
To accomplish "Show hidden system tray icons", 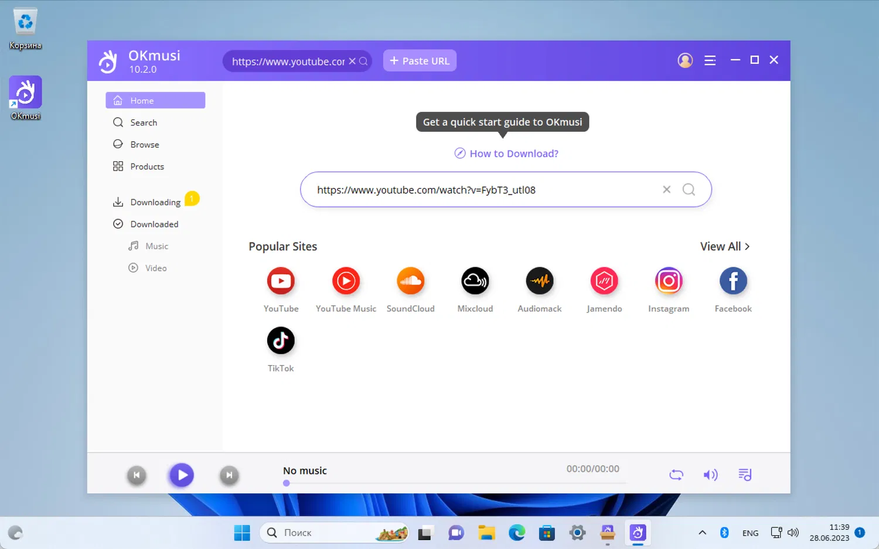I will pos(702,533).
